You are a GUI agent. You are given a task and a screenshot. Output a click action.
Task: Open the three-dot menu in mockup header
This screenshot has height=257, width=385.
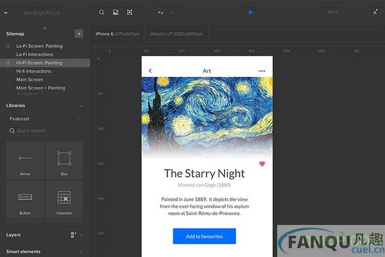pos(262,71)
